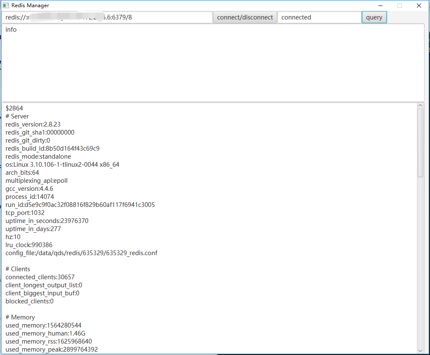Click the '$2864' line in results
Viewport: 430px width, 355px height.
point(14,108)
